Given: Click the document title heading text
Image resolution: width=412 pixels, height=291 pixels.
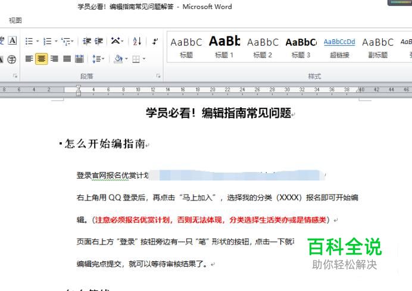Looking at the screenshot, I should click(219, 113).
